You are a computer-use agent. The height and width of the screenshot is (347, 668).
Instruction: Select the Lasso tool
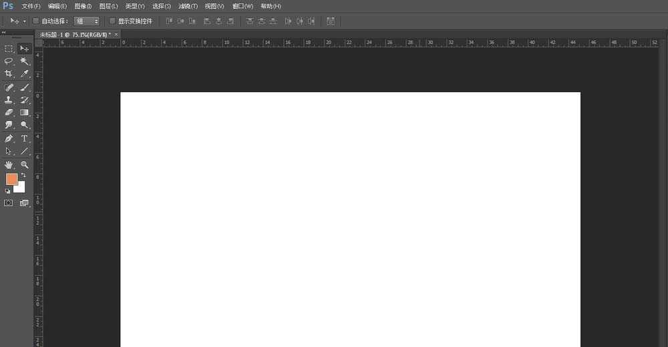pos(9,61)
